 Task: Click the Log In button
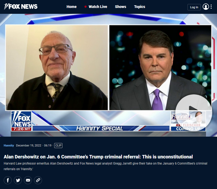pos(194,7)
